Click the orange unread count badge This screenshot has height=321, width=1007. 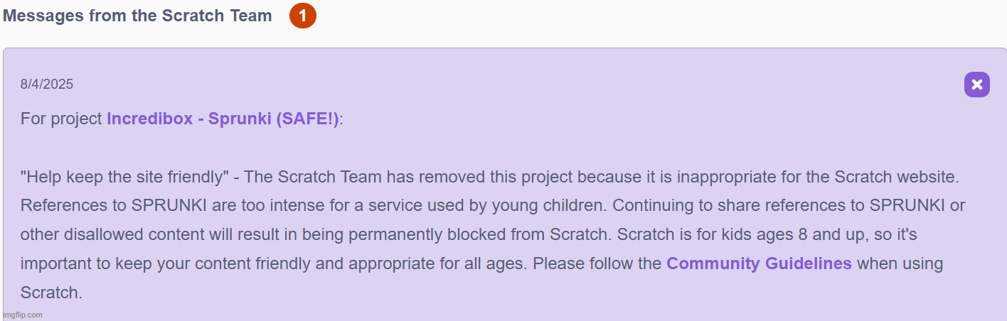(x=302, y=16)
